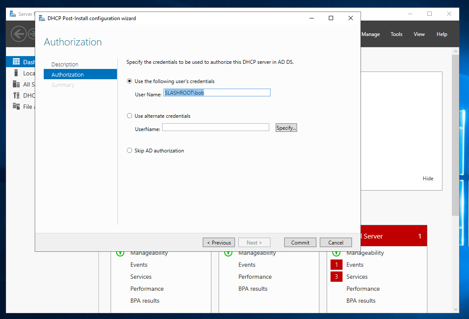Viewport: 469px width, 319px height.
Task: Go to the Description step in wizard
Action: [65, 64]
